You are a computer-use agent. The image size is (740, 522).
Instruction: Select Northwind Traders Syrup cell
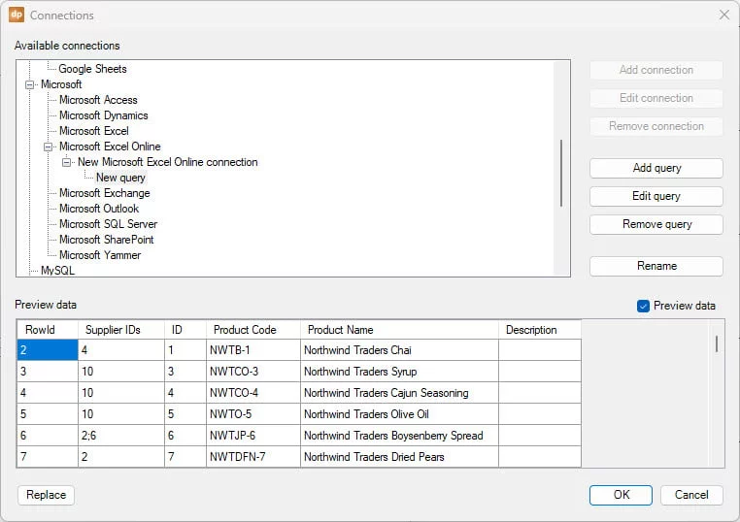(399, 372)
